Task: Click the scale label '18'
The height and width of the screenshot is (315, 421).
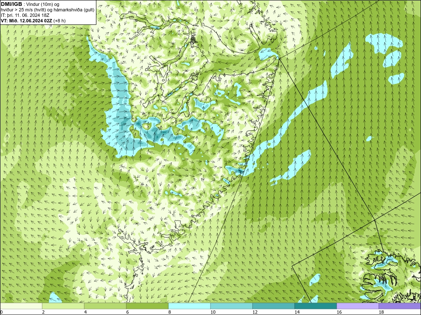Action: pyautogui.click(x=381, y=312)
